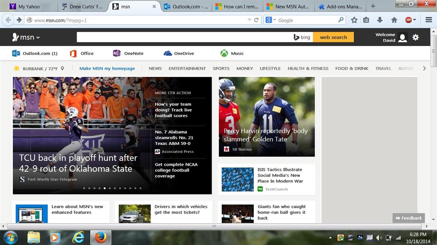
Task: Open the ENTERTAINMENT category
Action: (187, 68)
